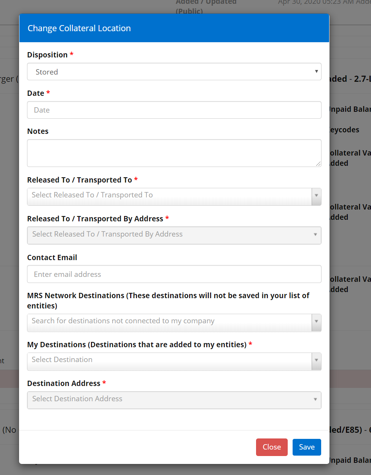The height and width of the screenshot is (475, 371).
Task: Open the Disposition dropdown showing Stored
Action: click(174, 71)
